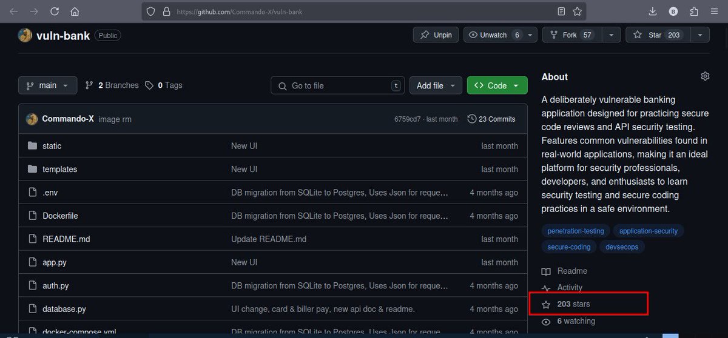The image size is (728, 338).
Task: Click the pulse icon beside Activity
Action: click(x=546, y=288)
